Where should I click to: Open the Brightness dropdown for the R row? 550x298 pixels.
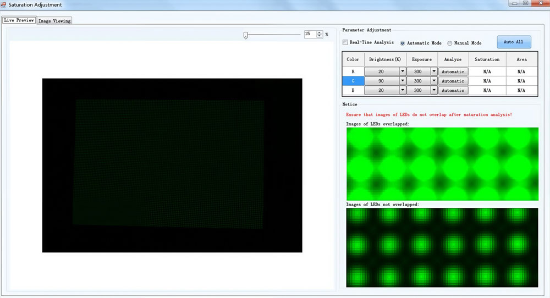[x=403, y=71]
